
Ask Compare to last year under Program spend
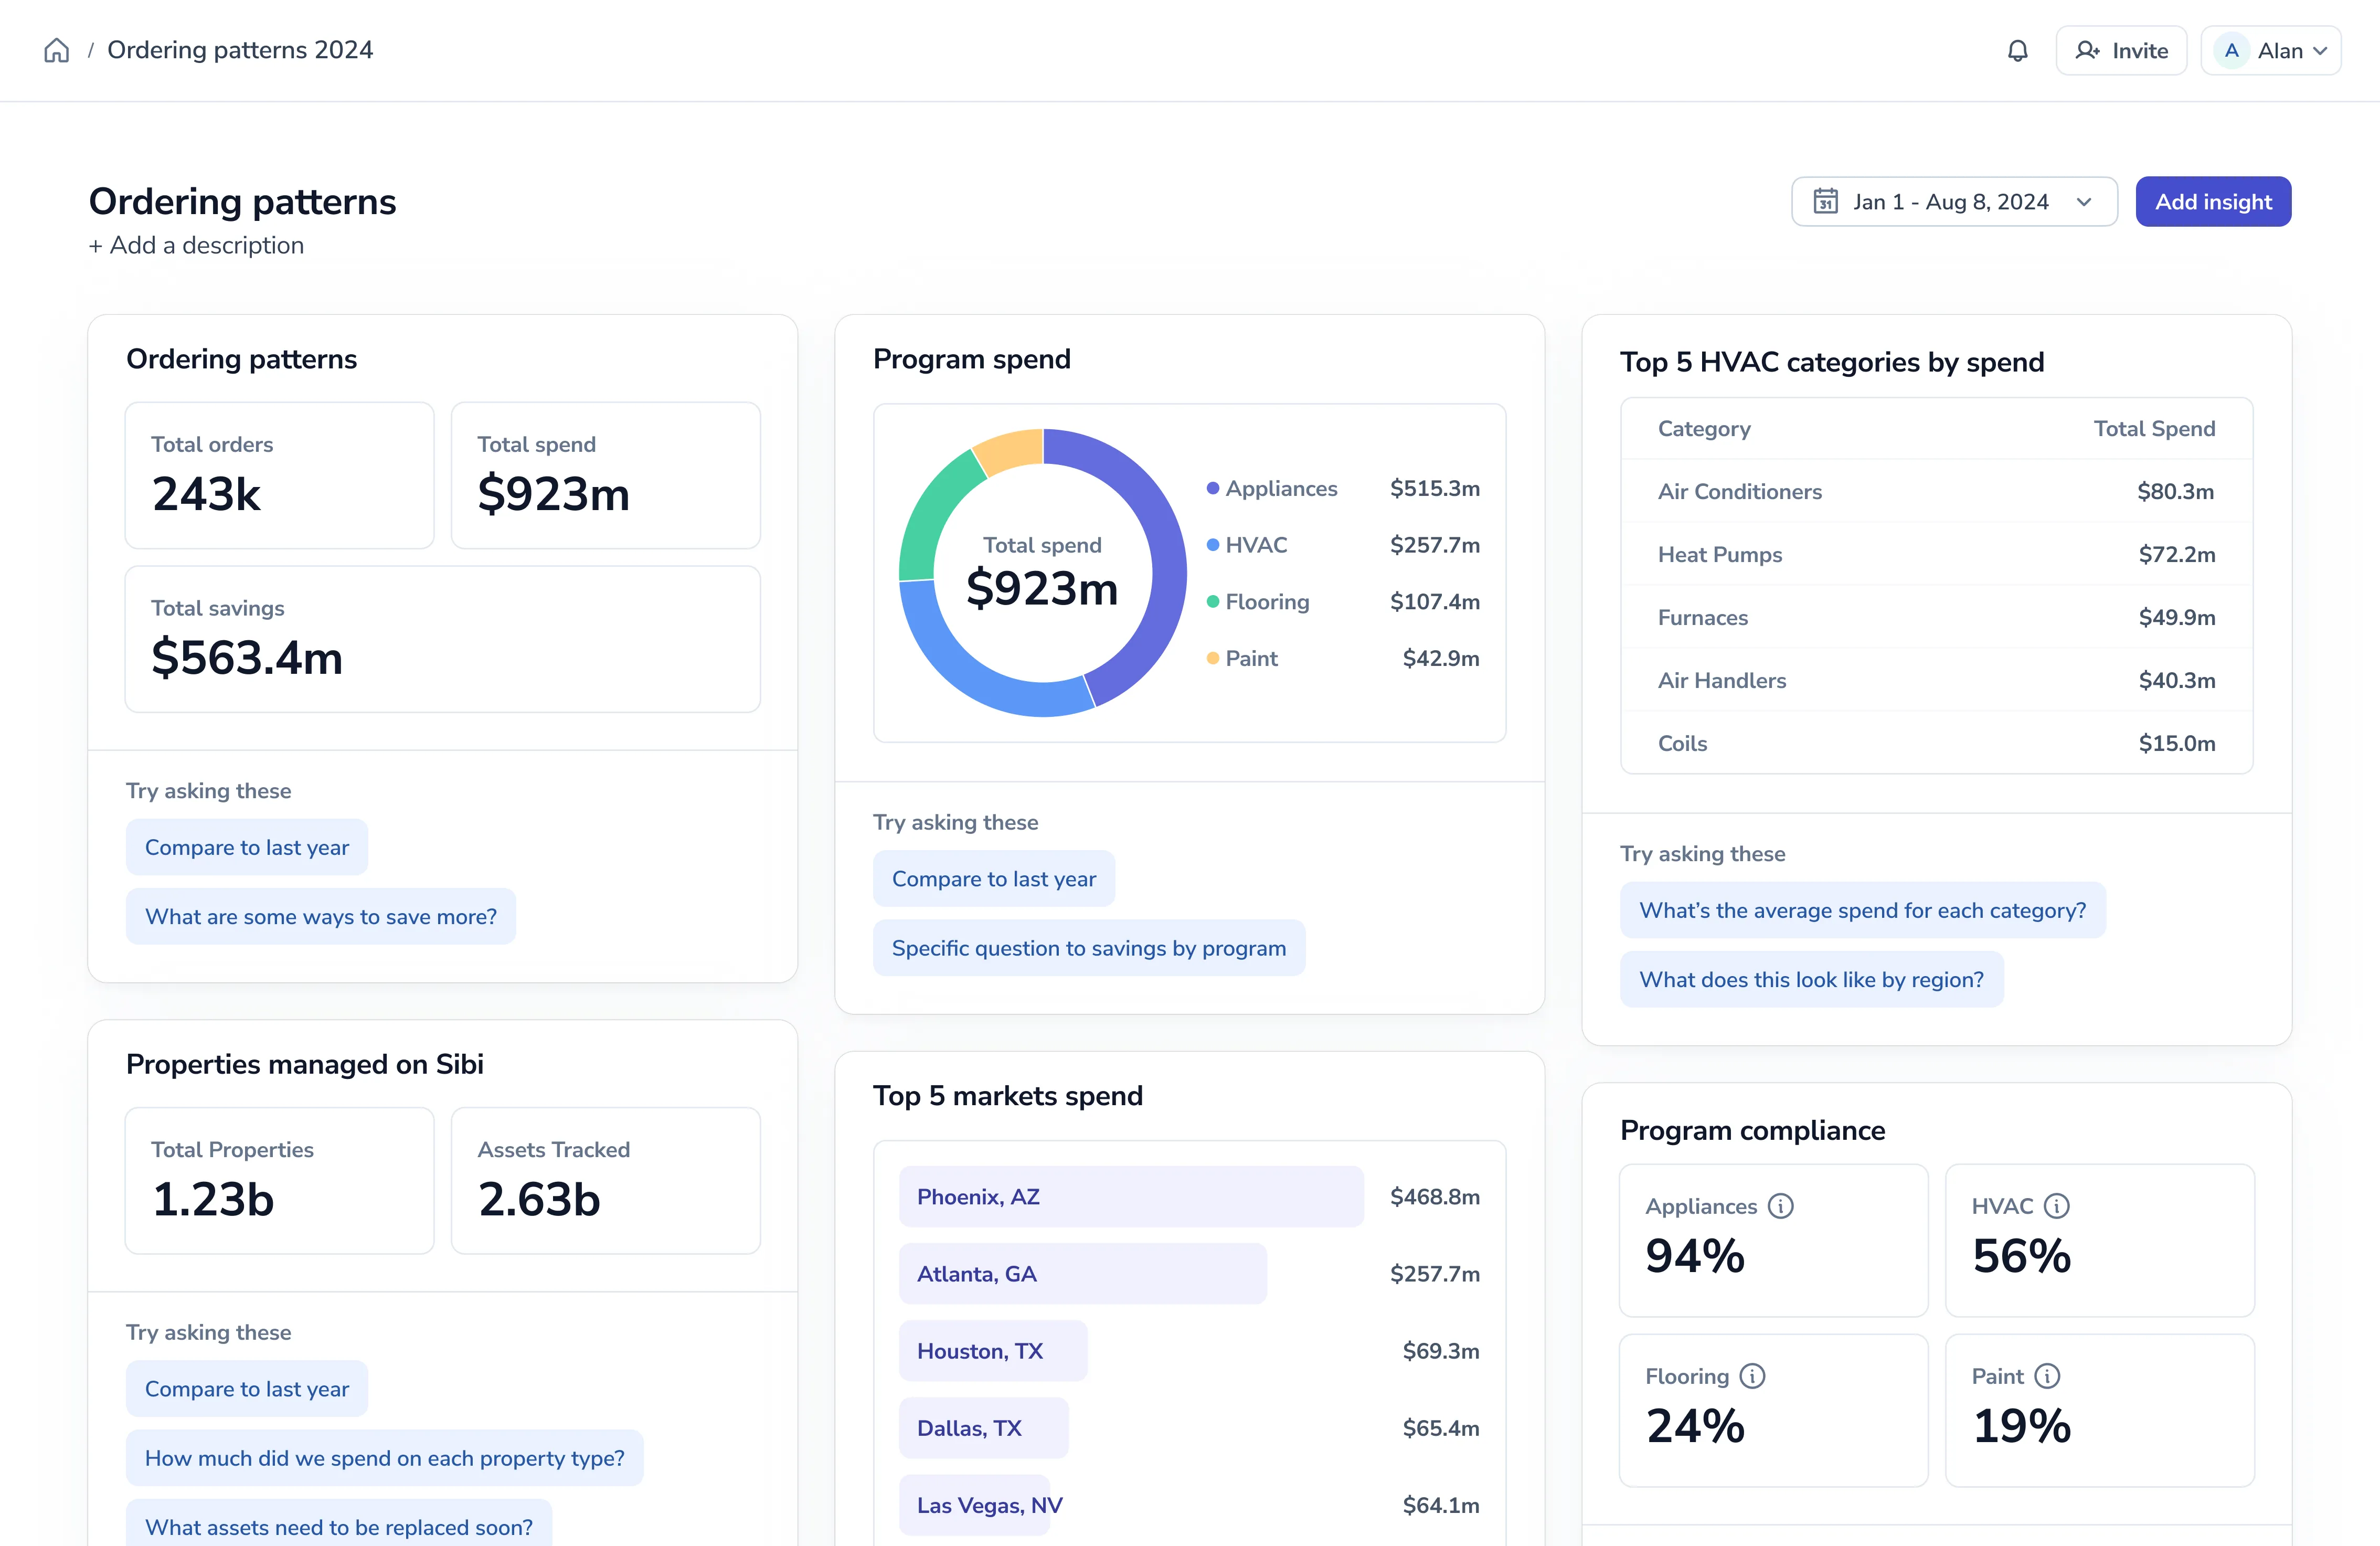click(994, 879)
